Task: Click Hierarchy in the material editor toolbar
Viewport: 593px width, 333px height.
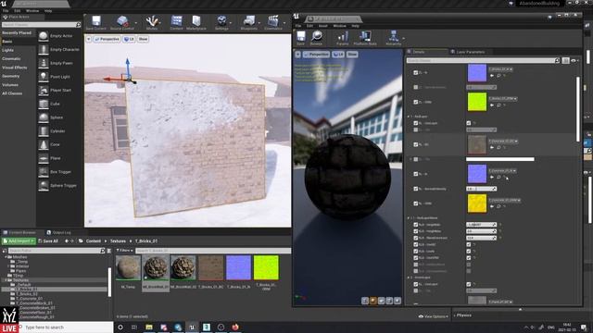Action: (x=393, y=38)
